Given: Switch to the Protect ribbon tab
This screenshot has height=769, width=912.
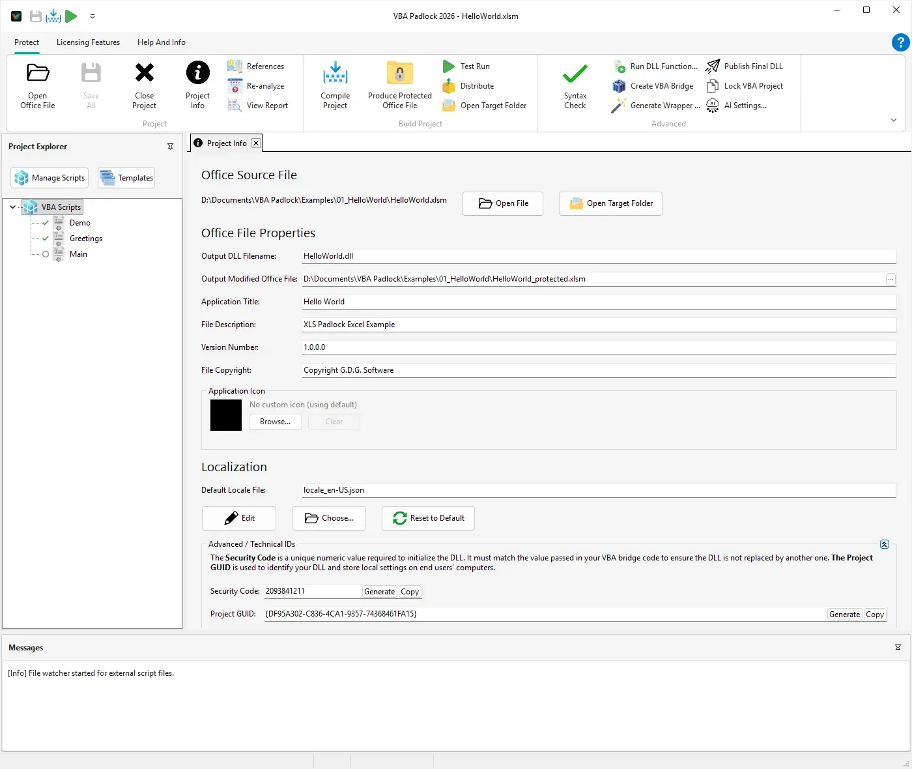Looking at the screenshot, I should [x=27, y=42].
